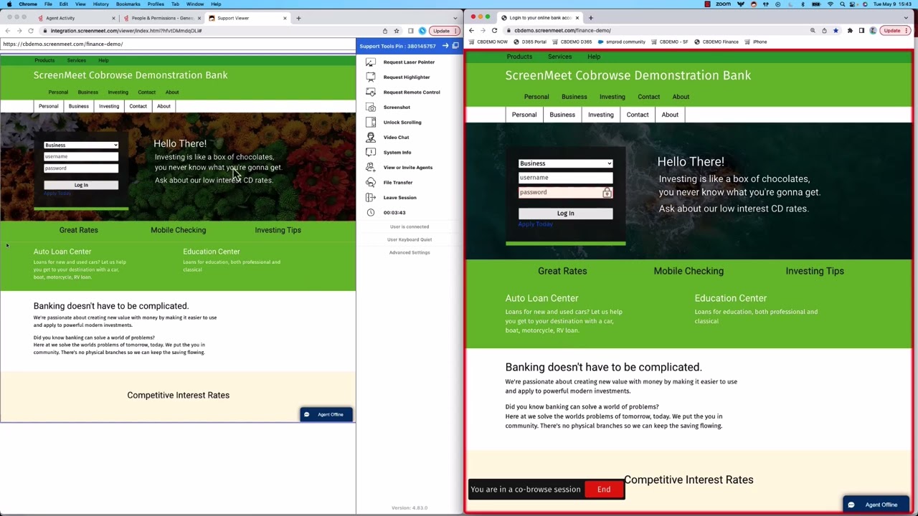Click Contact in white nav bar, bank window
Viewport: 918px width, 516px height.
[x=638, y=115]
